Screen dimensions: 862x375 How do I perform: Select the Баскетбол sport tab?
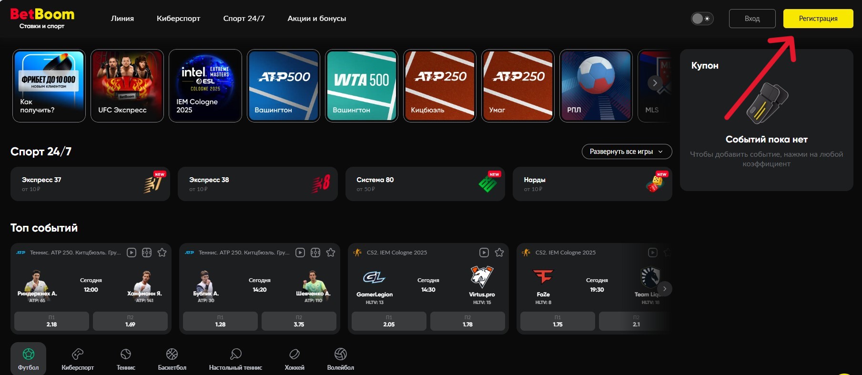pos(172,359)
